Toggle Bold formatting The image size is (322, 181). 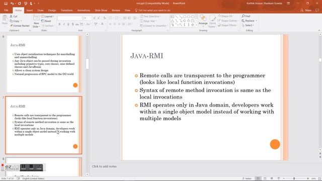tap(59, 24)
